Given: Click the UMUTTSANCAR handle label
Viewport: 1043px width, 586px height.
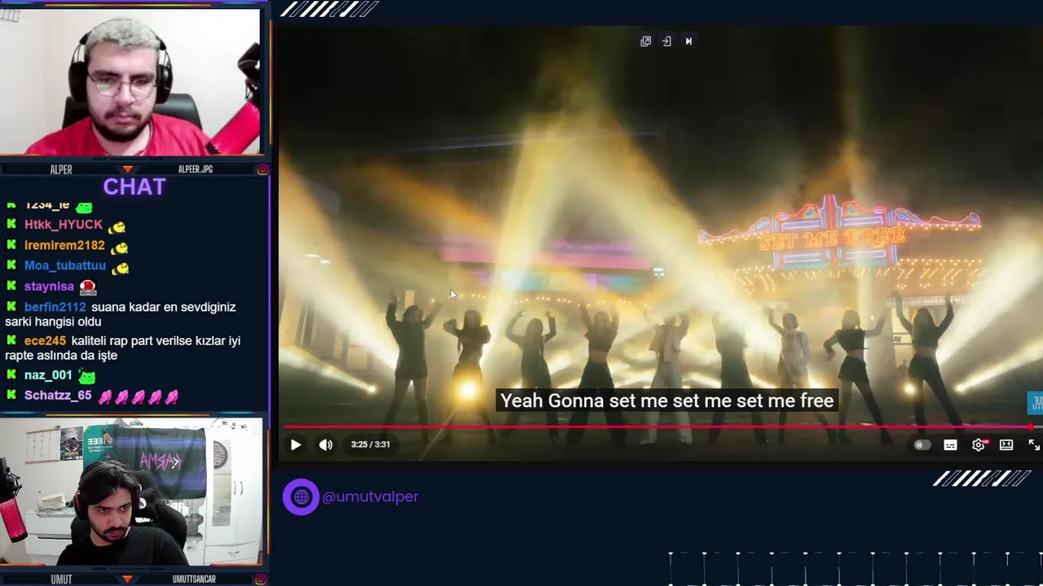Looking at the screenshot, I should (194, 579).
